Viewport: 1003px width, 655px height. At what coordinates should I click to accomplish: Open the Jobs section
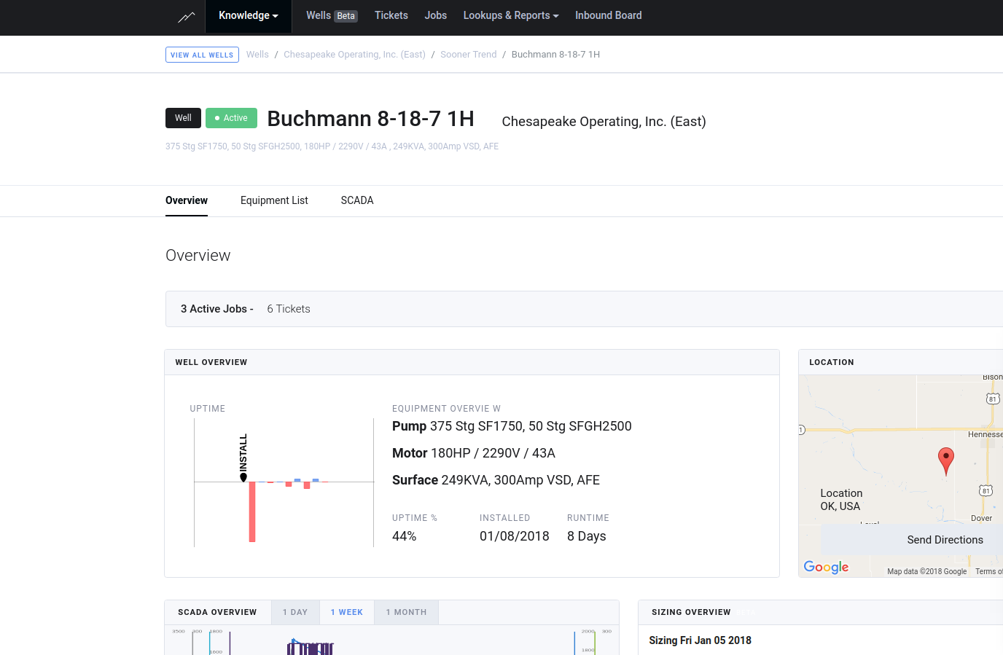coord(435,15)
